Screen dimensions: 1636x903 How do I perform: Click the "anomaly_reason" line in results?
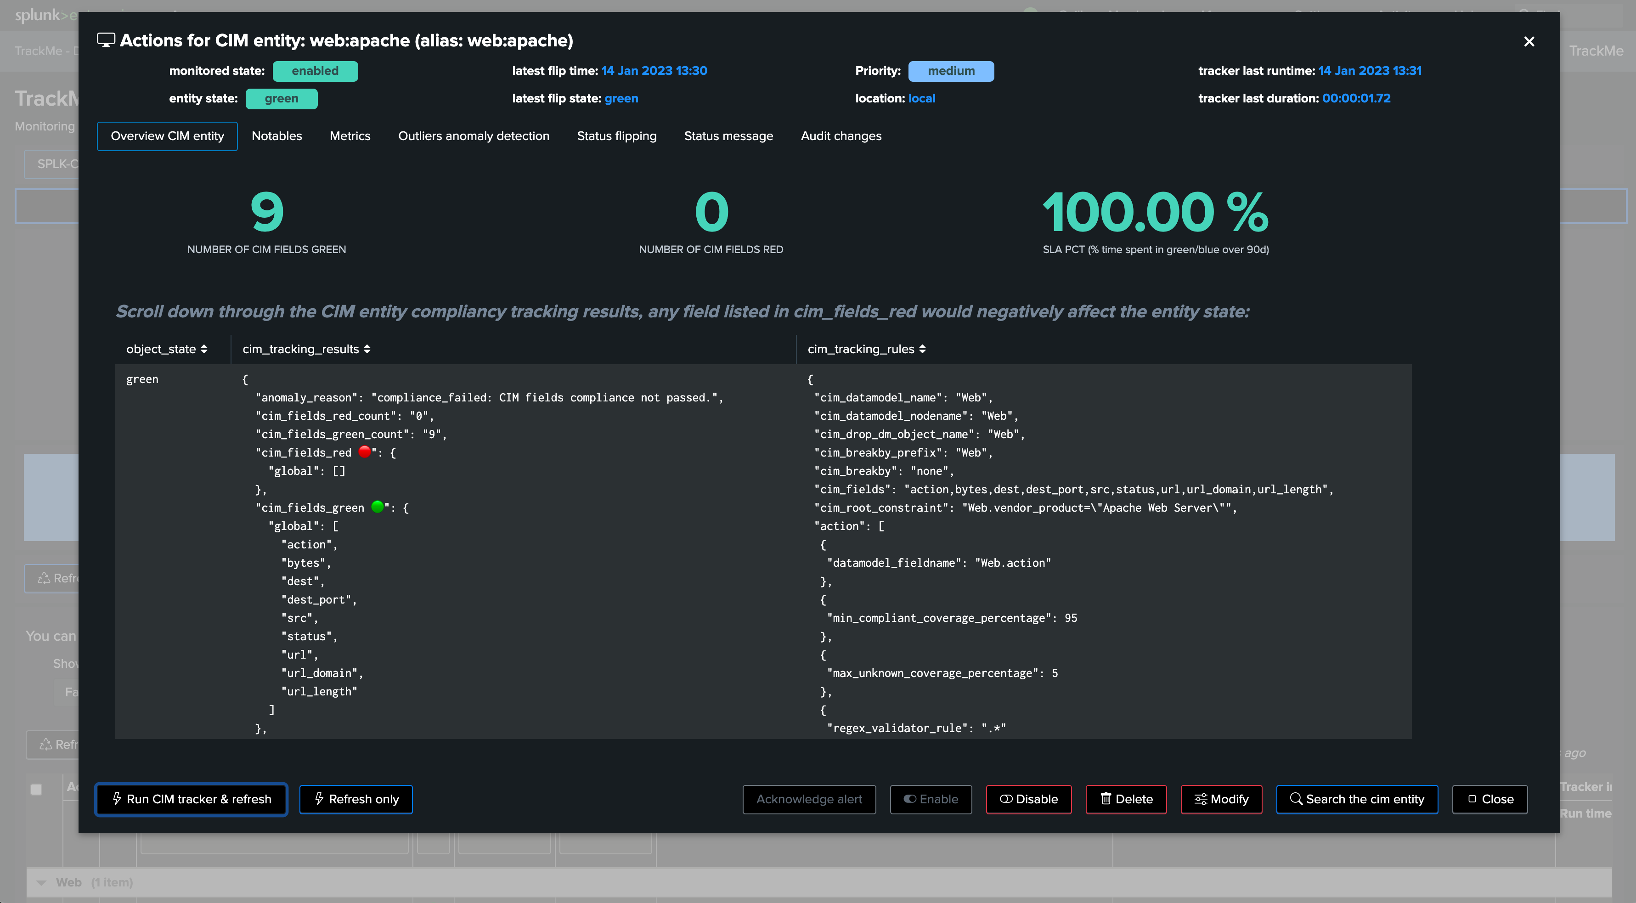489,397
